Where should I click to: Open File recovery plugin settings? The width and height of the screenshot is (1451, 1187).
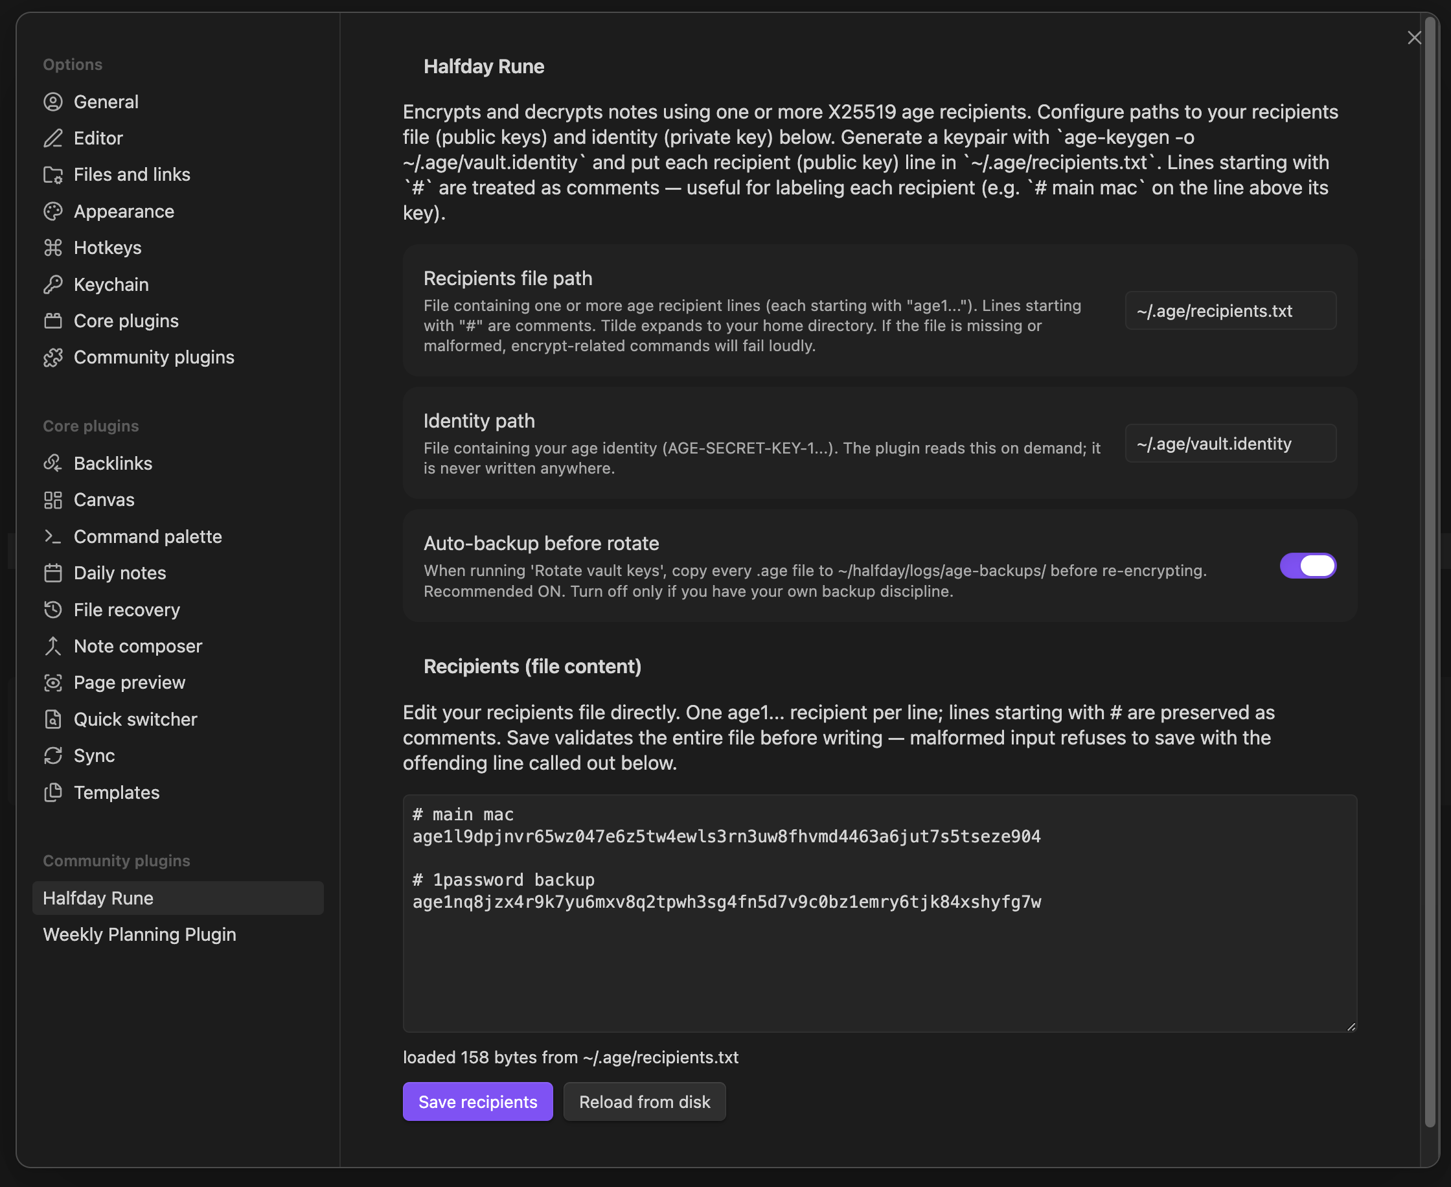tap(177, 610)
